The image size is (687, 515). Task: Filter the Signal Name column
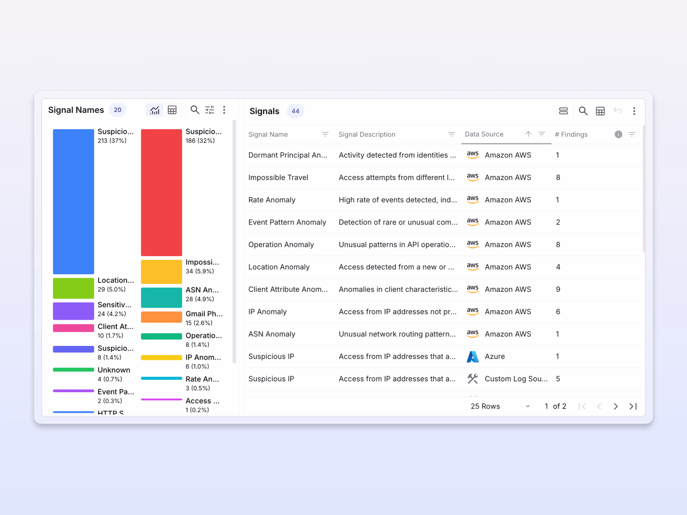pyautogui.click(x=325, y=134)
